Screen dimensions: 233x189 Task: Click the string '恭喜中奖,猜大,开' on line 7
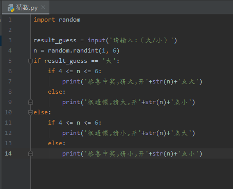(116, 81)
